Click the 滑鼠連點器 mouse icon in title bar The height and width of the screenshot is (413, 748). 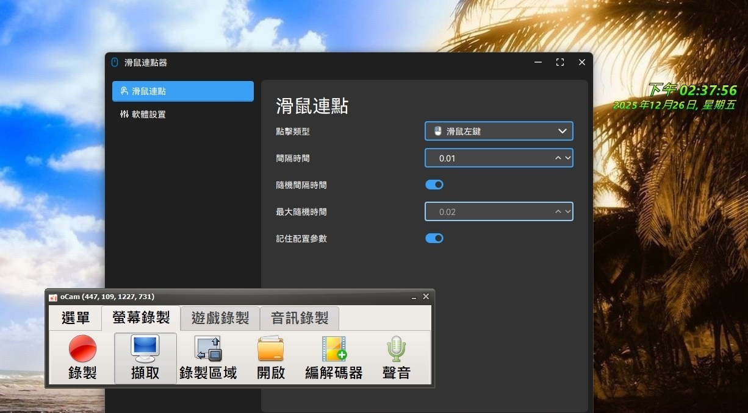tap(115, 63)
